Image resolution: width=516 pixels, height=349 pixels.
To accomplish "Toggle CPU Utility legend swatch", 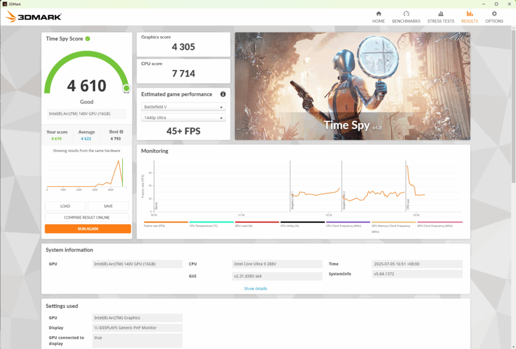I will coord(302,222).
